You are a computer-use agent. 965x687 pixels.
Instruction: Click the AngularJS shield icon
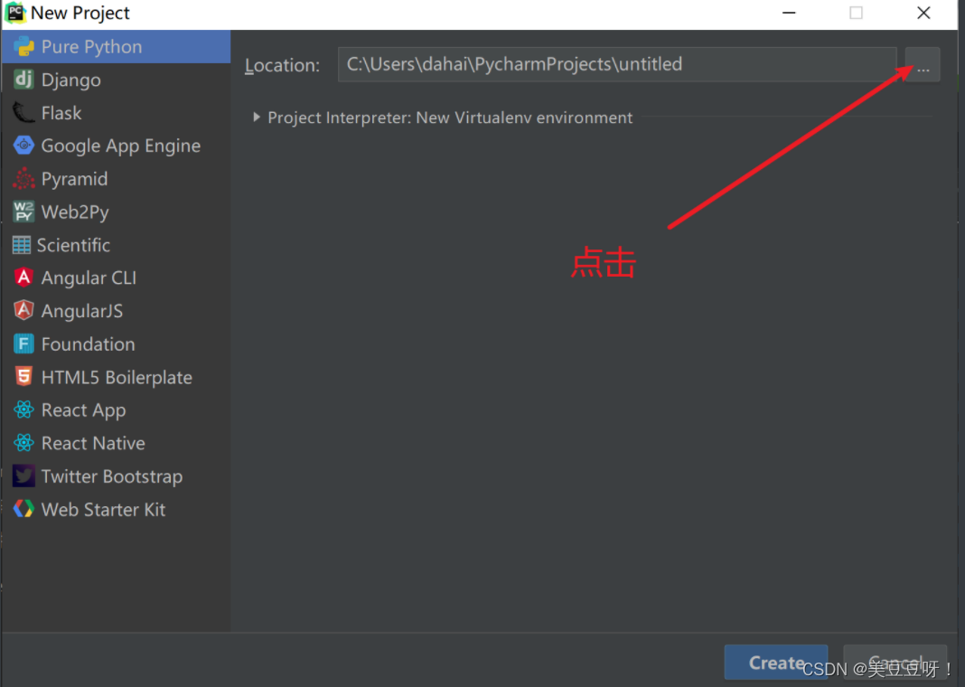23,311
